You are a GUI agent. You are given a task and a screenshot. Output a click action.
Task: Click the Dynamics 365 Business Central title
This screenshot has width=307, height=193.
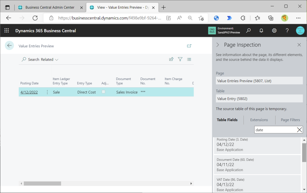click(x=46, y=31)
